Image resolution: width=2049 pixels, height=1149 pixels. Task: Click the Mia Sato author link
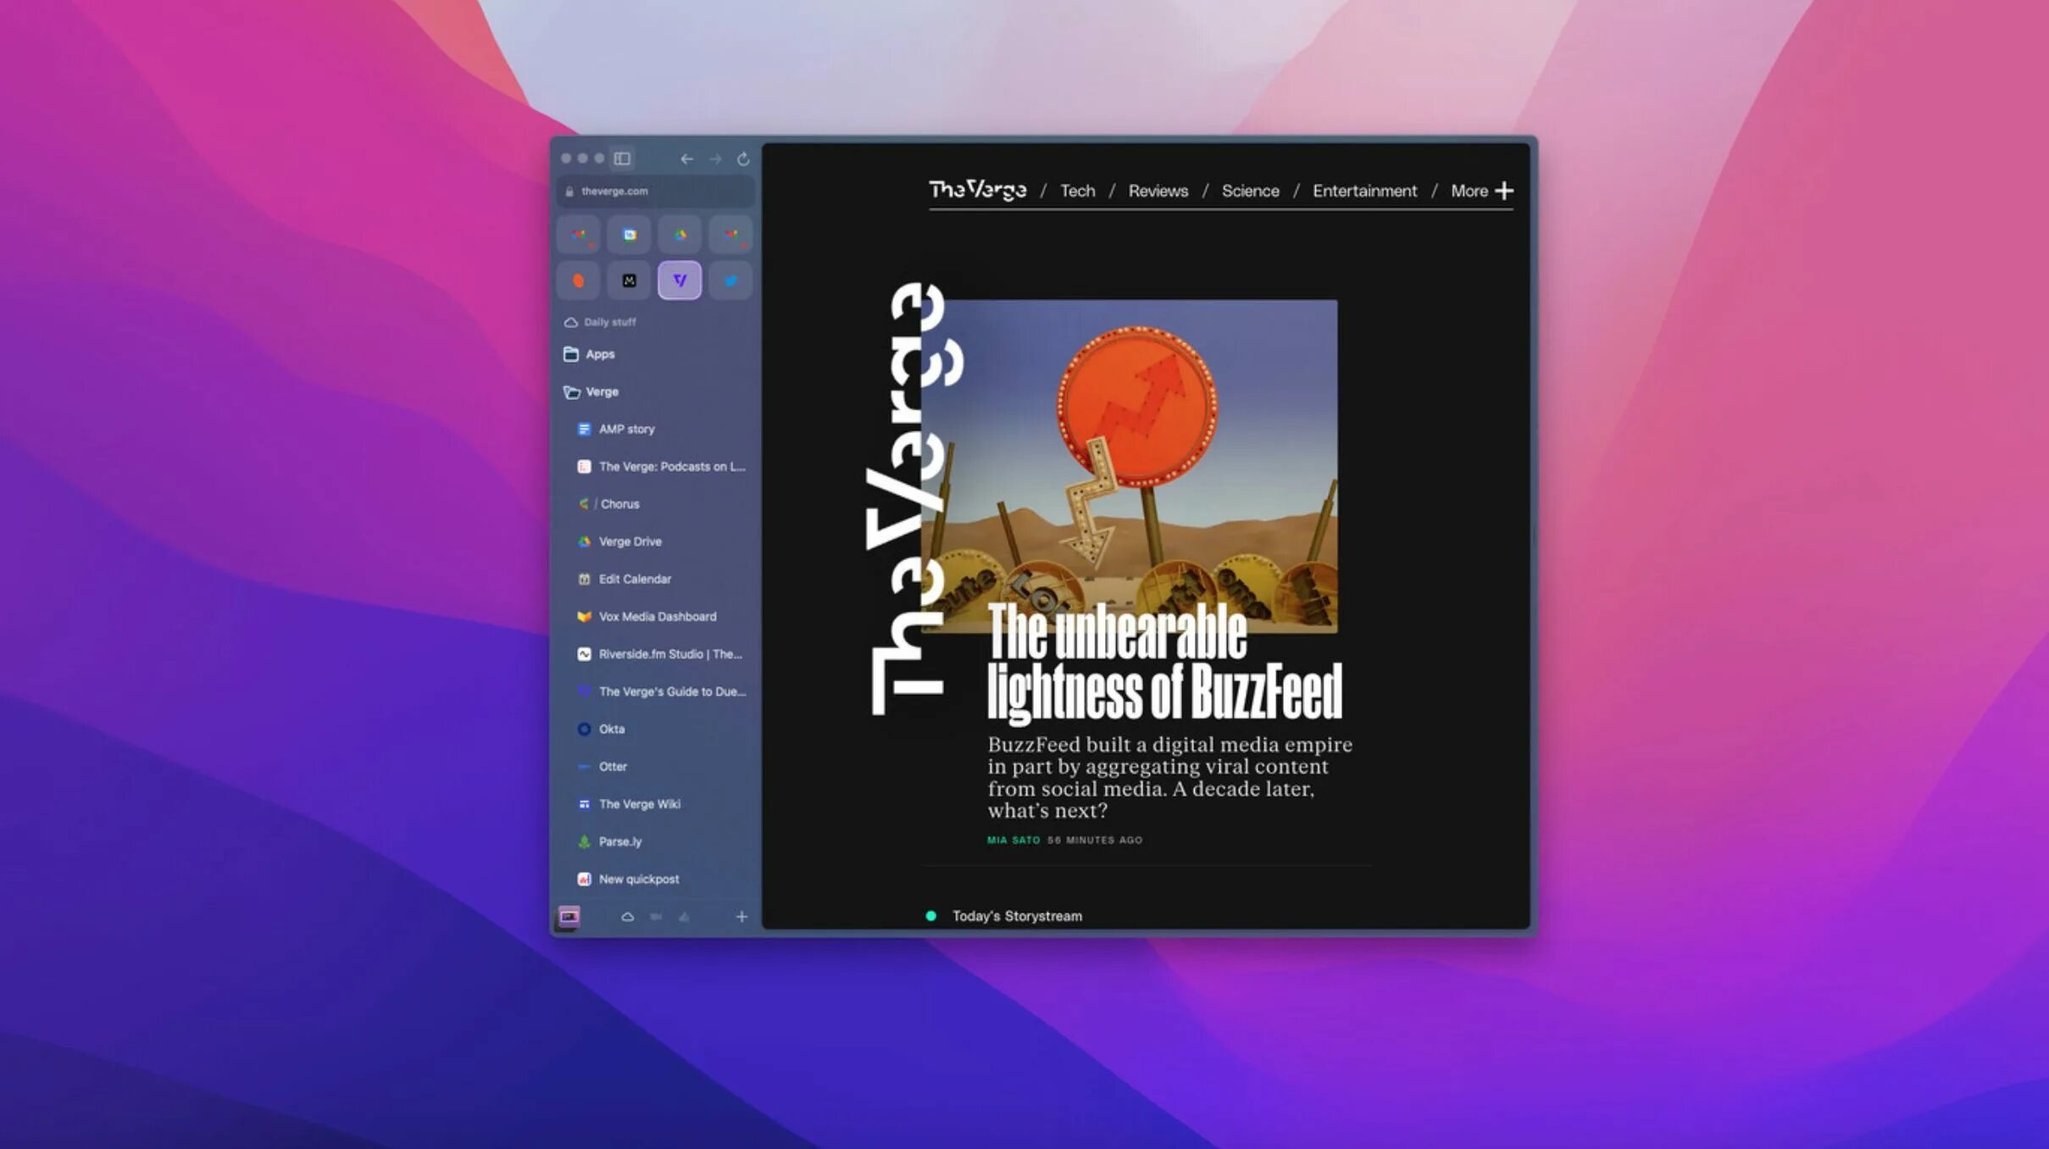(1013, 841)
